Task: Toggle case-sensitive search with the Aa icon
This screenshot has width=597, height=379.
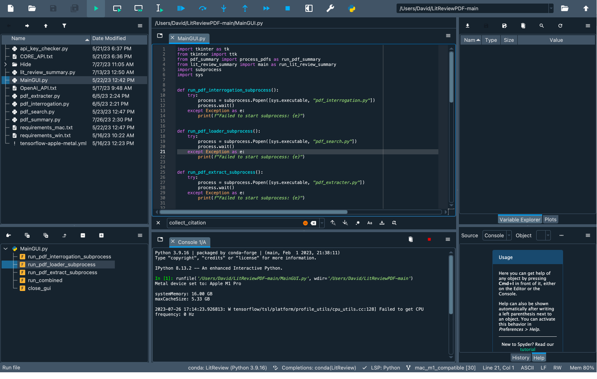Action: (x=370, y=223)
